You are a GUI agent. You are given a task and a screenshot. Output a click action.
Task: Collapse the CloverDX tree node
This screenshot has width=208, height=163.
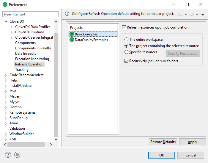[x=6, y=21]
